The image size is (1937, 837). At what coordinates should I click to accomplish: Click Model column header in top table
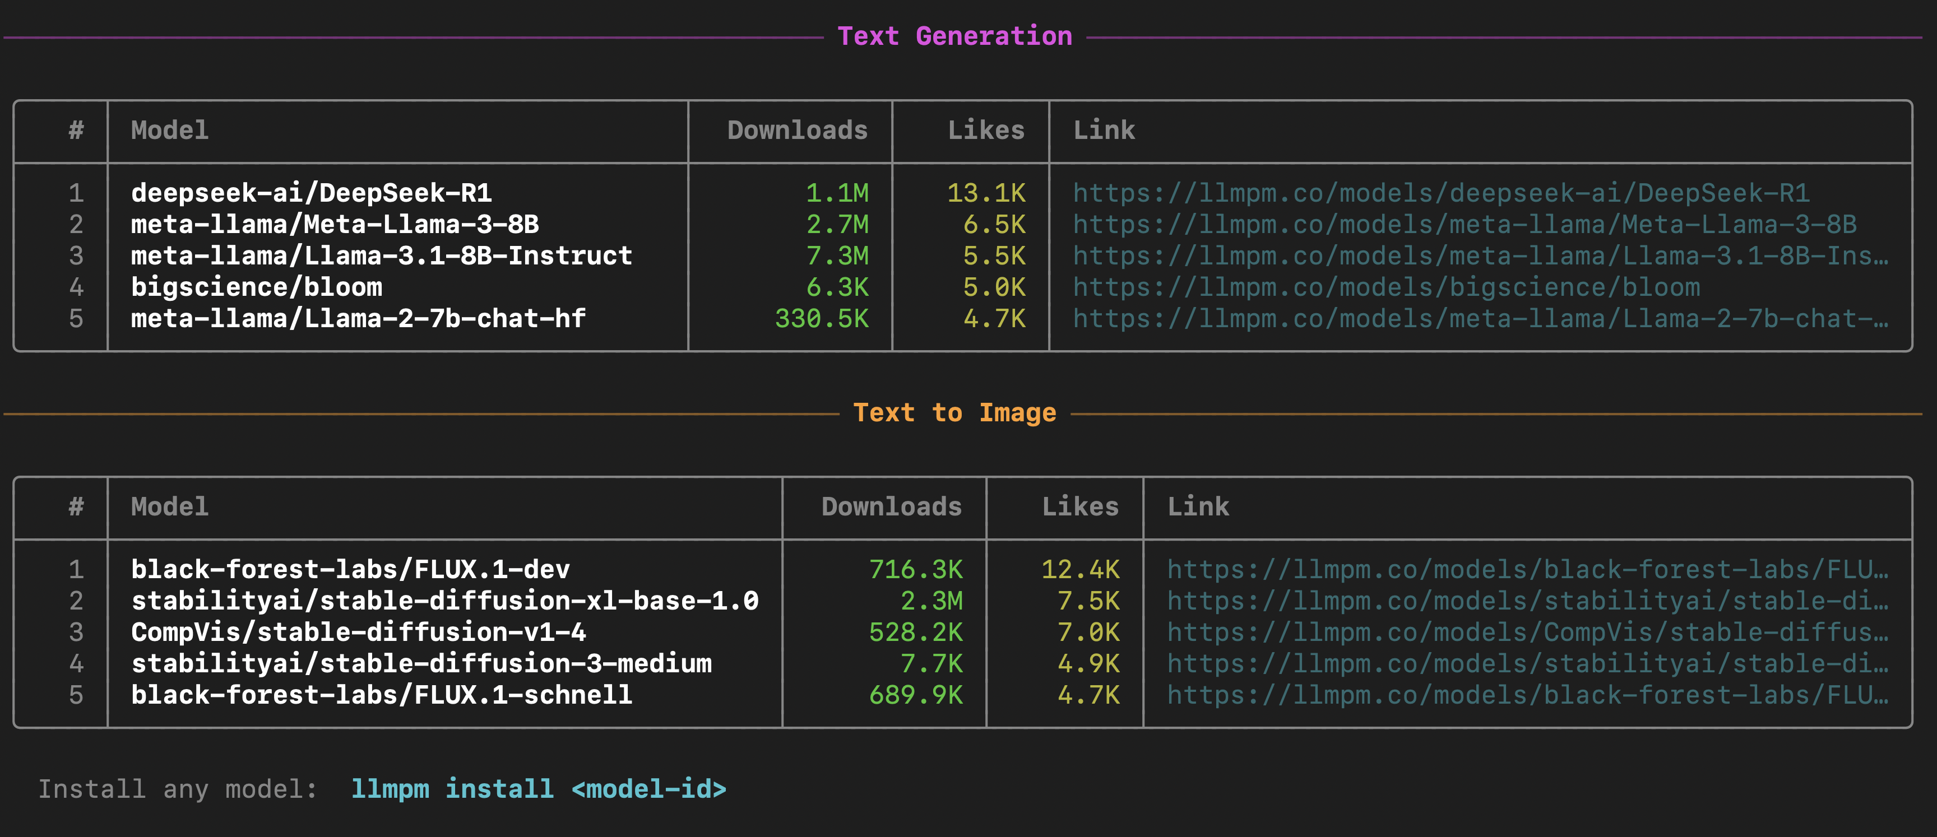click(170, 131)
